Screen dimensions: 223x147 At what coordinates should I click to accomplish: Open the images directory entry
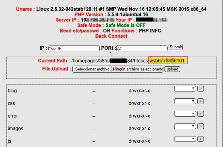click(x=15, y=128)
